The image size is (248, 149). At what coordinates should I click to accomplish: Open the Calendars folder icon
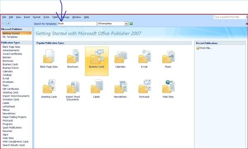point(121,57)
